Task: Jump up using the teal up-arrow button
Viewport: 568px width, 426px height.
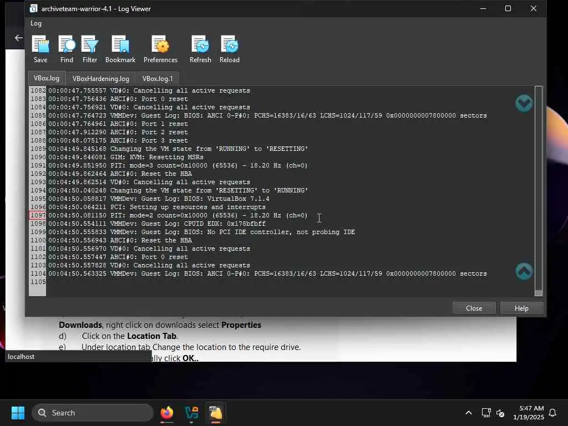Action: pos(524,271)
